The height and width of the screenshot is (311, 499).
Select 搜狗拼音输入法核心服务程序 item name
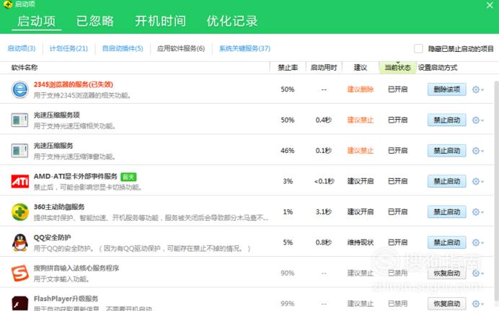click(x=76, y=268)
